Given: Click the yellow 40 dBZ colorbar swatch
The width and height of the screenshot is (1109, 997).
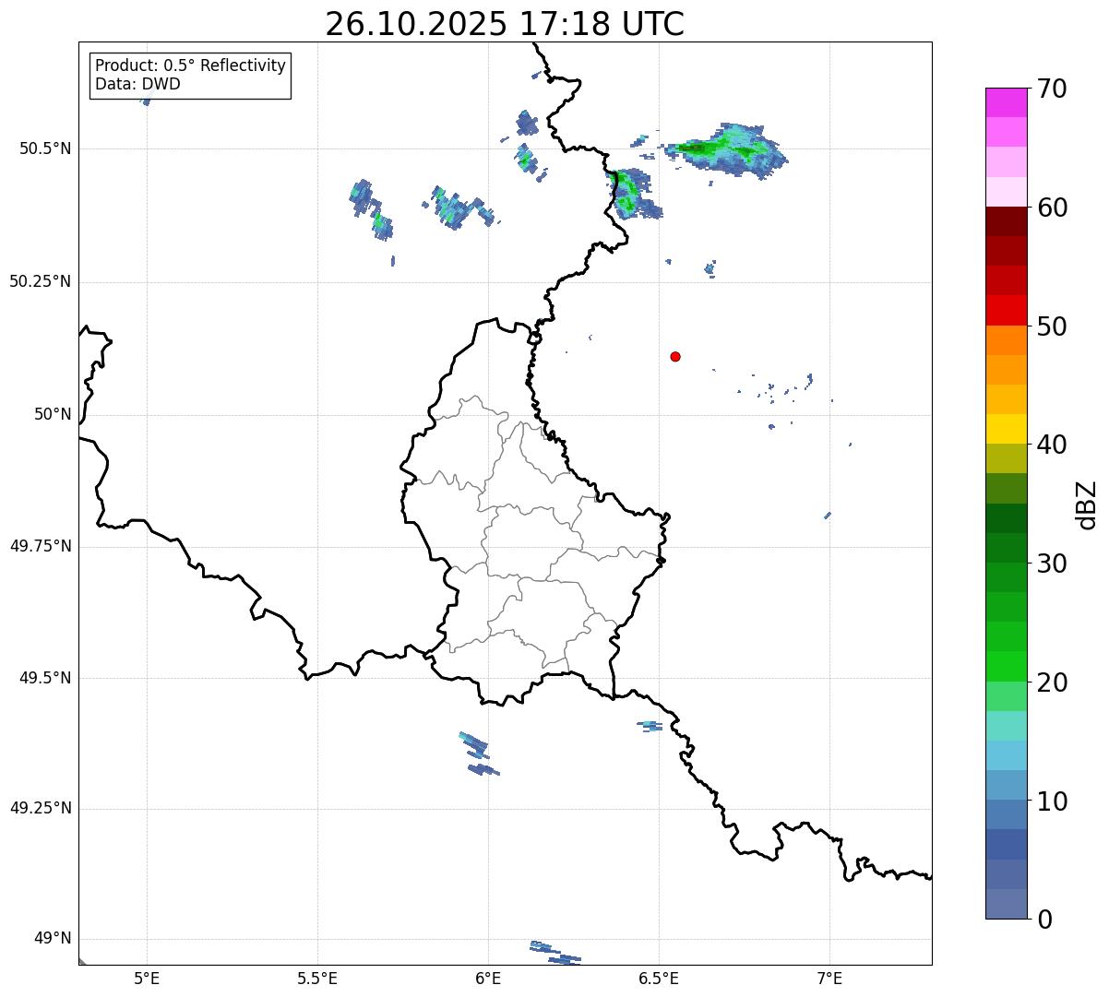Looking at the screenshot, I should [x=1007, y=429].
